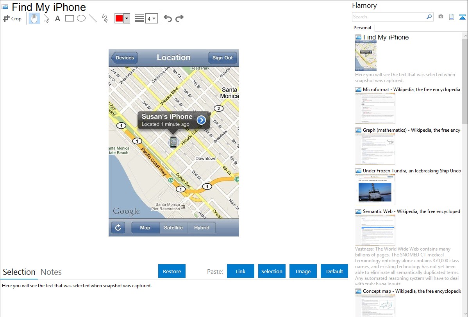Click the line thickness icon
Image resolution: width=468 pixels, height=317 pixels.
(x=139, y=18)
